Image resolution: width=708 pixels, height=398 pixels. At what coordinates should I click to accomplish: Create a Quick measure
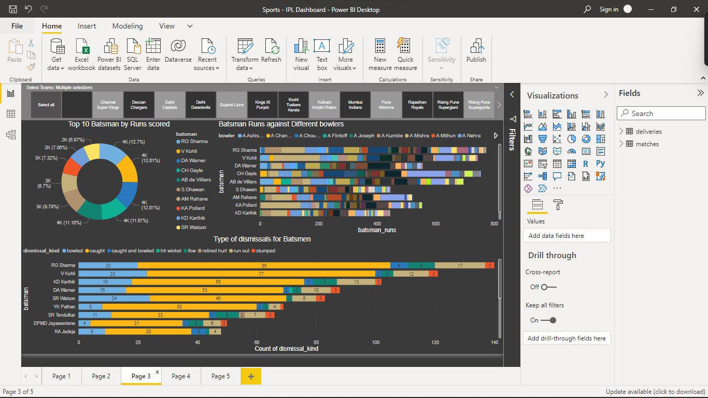tap(405, 54)
